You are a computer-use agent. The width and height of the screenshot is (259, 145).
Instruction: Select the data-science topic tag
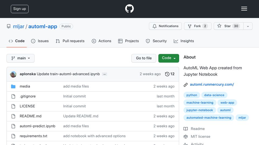(214, 95)
